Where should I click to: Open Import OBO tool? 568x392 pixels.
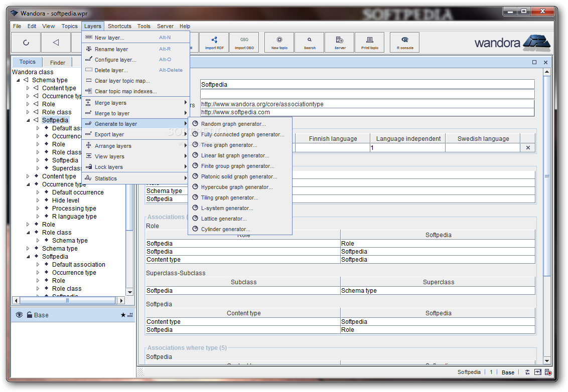coord(244,42)
